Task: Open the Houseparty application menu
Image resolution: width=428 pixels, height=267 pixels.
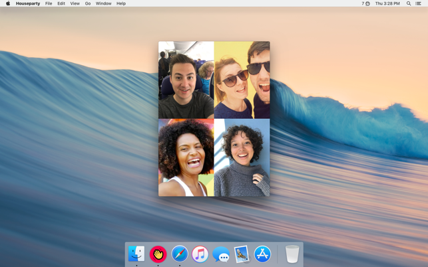Action: point(28,3)
